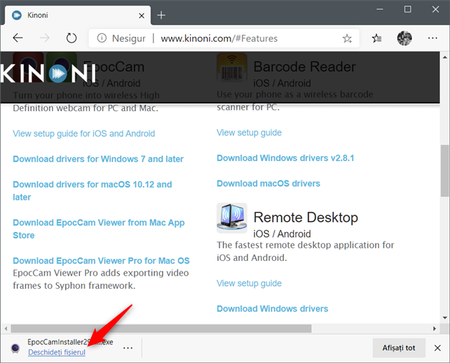Open View setup guide for iOS and Android
This screenshot has width=450, height=363.
click(84, 134)
